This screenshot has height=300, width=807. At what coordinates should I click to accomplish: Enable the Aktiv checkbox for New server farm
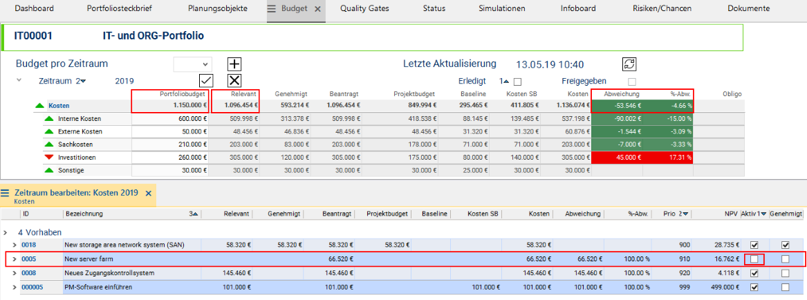point(754,259)
